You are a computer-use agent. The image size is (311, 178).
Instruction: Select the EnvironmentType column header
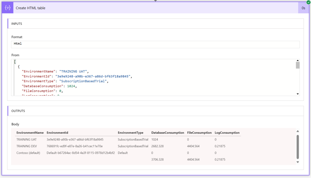[x=130, y=132]
